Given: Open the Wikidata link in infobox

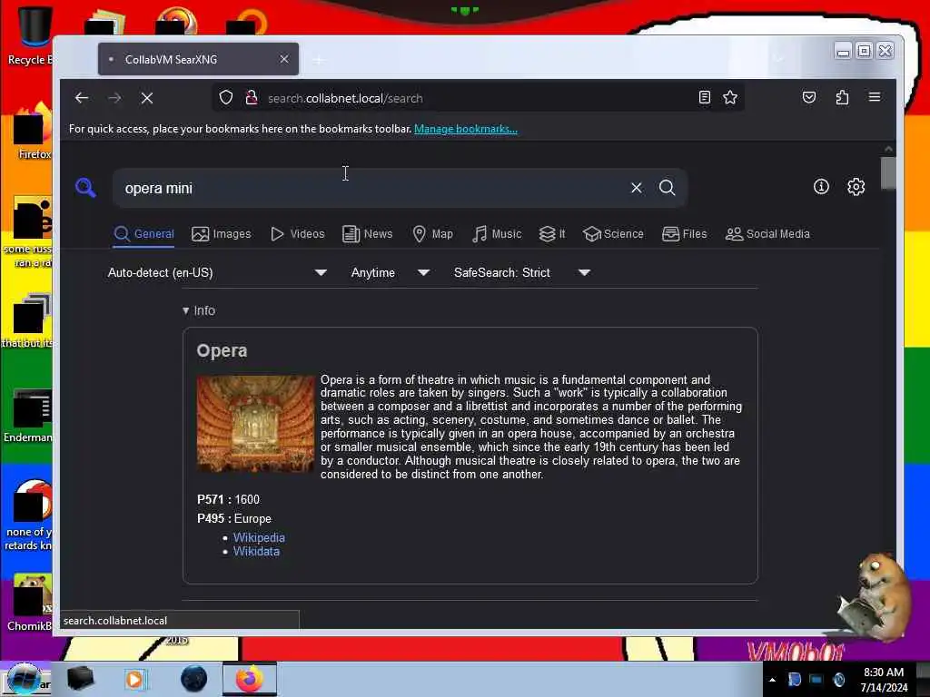Looking at the screenshot, I should pos(256,551).
